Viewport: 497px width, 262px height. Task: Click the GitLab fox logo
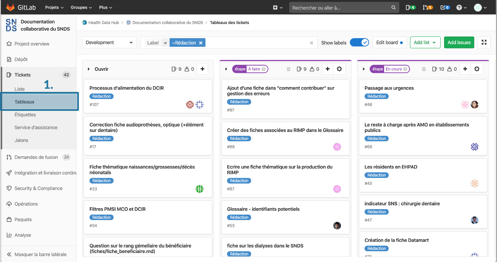click(x=11, y=7)
